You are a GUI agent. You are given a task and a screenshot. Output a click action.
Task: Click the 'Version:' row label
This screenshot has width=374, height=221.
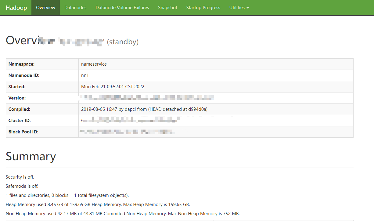(x=17, y=98)
